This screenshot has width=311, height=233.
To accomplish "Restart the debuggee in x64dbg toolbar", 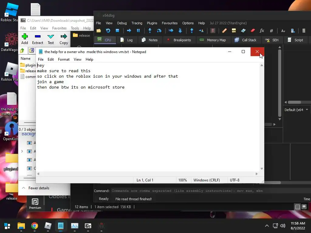I will [108, 31].
